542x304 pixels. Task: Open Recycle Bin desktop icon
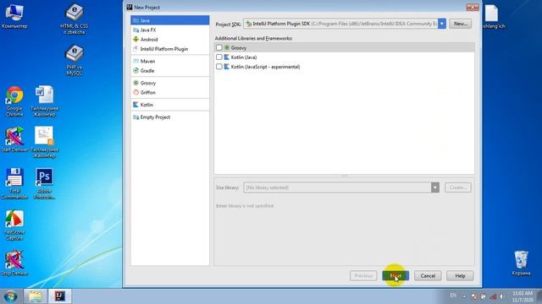point(521,263)
